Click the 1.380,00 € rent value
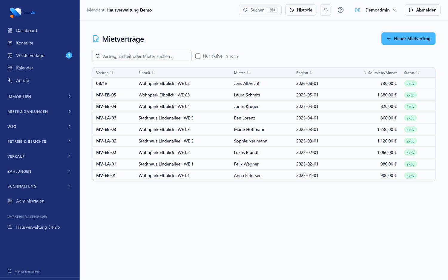 pyautogui.click(x=387, y=95)
